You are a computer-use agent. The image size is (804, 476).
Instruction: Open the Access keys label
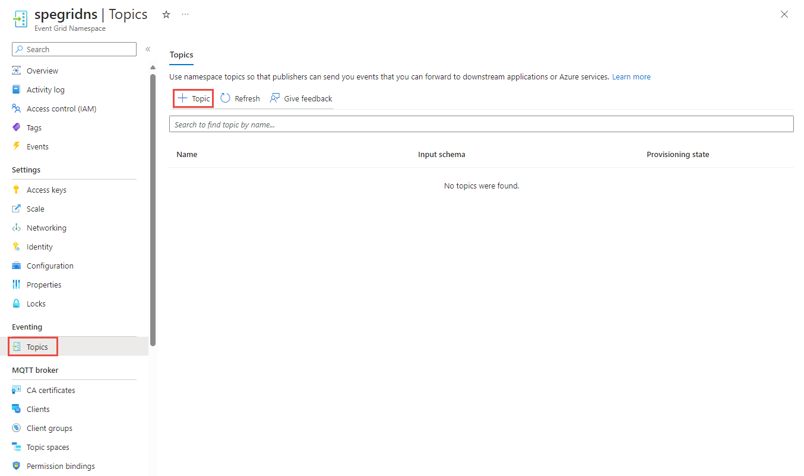point(46,190)
